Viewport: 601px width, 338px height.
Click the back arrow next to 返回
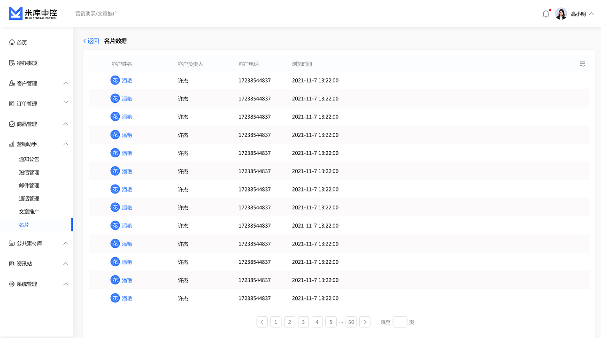coord(85,41)
